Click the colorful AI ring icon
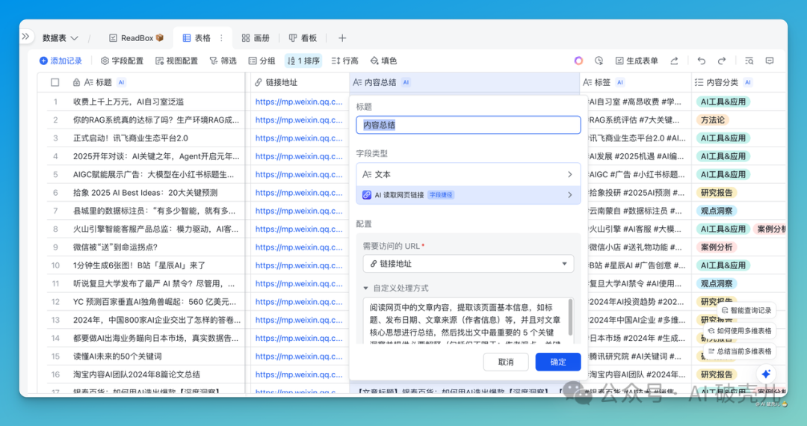 pyautogui.click(x=578, y=61)
